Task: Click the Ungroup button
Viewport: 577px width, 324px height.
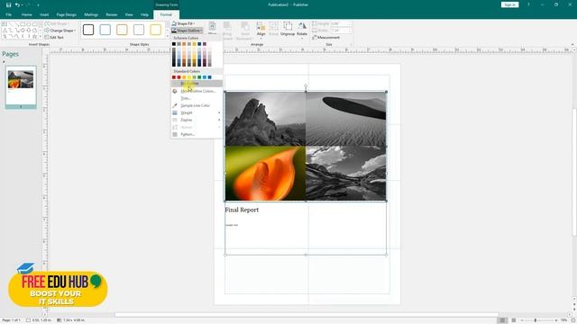Action: coord(288,29)
